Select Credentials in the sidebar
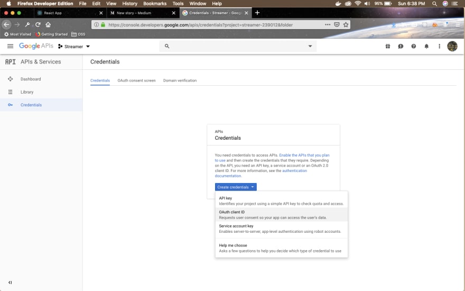Screen dimensions: 465x291 pyautogui.click(x=41, y=105)
